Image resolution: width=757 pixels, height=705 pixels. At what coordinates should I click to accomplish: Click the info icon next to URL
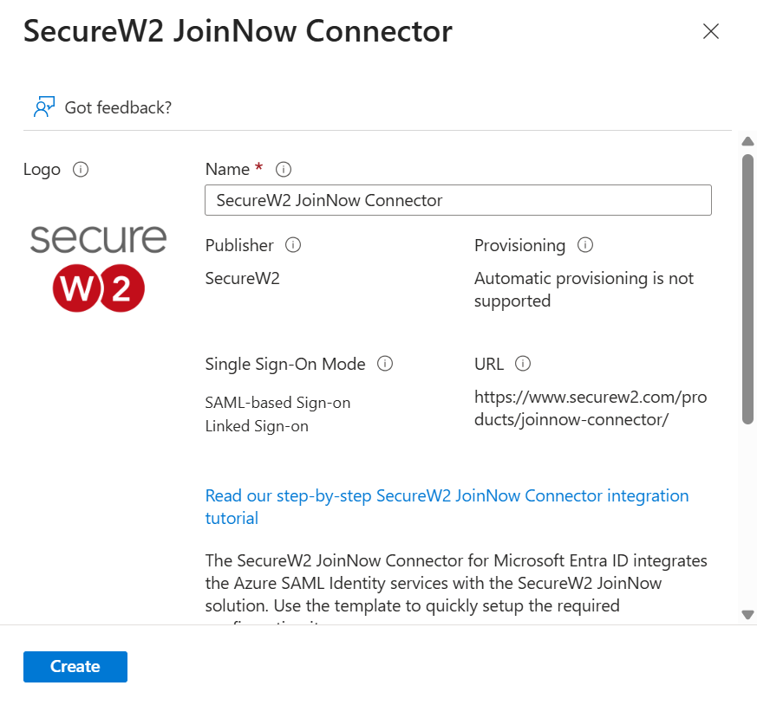[x=523, y=364]
